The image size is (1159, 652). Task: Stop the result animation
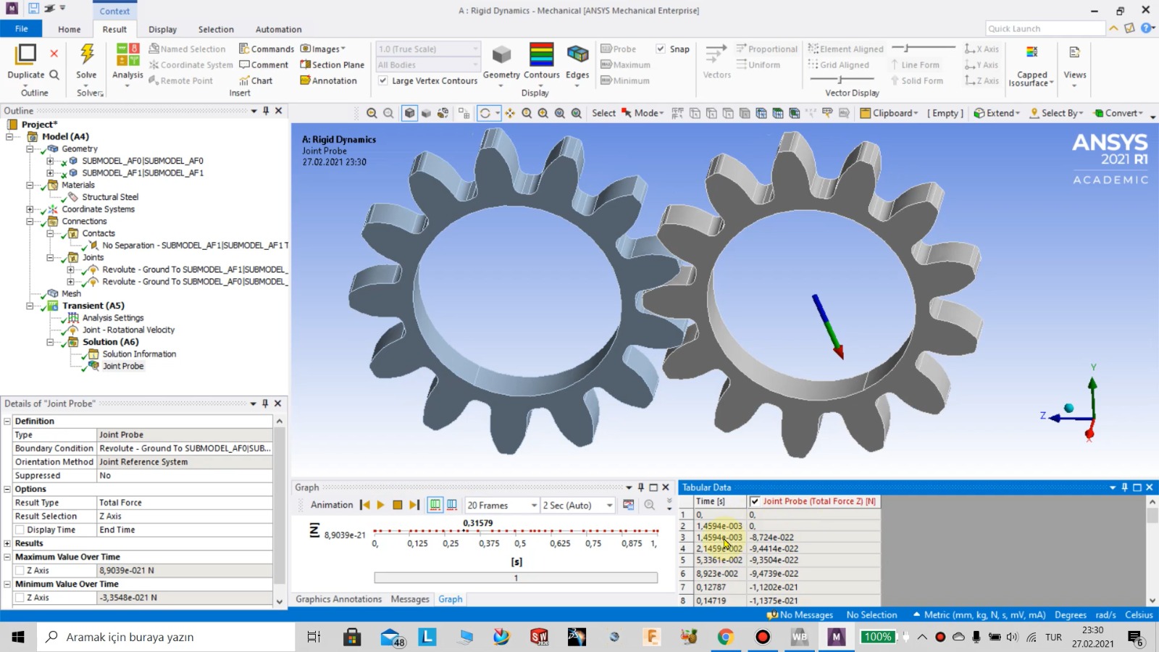click(x=398, y=505)
